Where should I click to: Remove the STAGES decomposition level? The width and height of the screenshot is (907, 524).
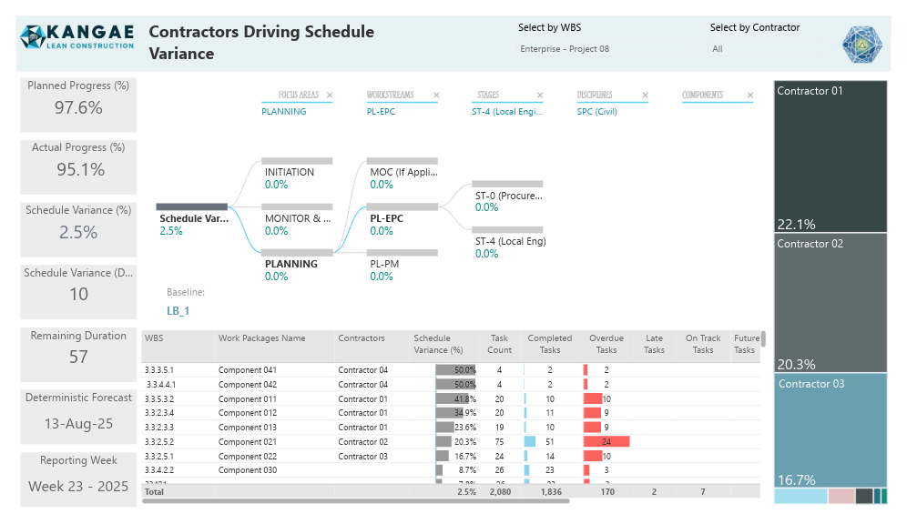540,95
